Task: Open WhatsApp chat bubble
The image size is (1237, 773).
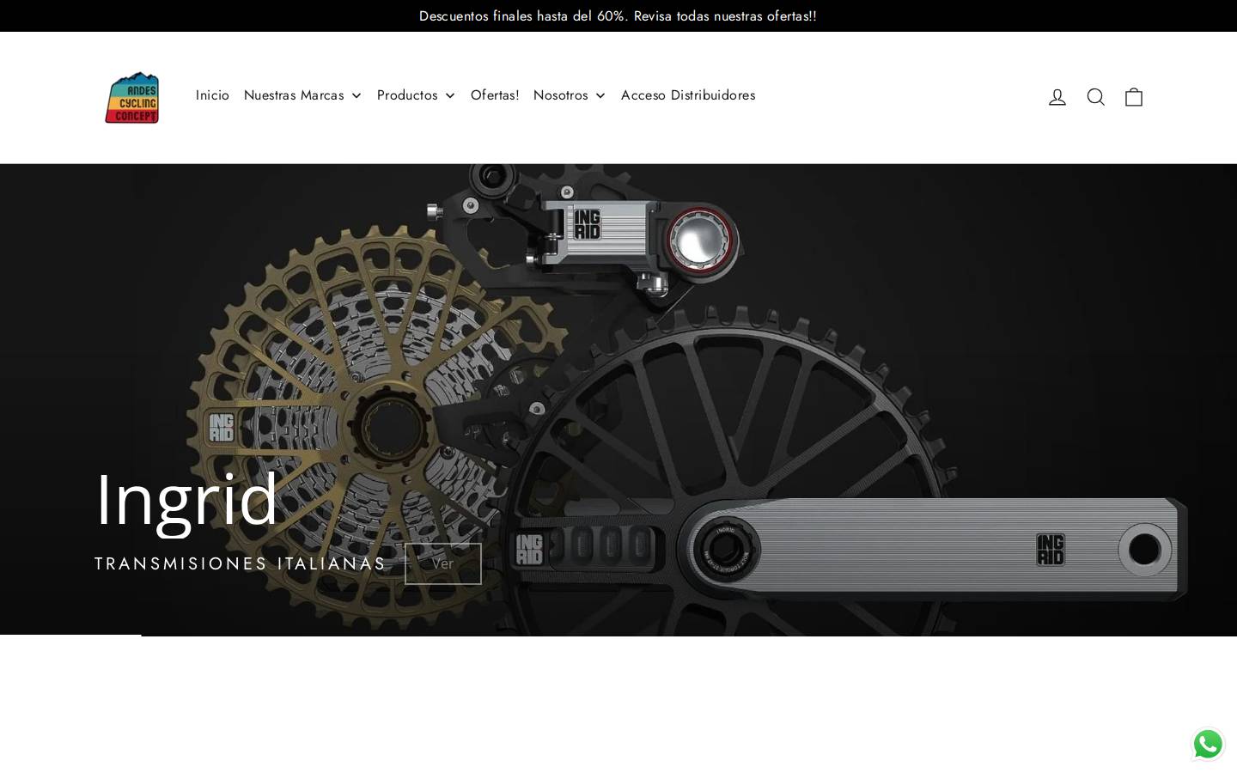Action: (x=1208, y=744)
